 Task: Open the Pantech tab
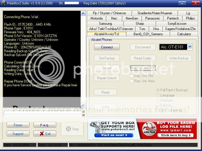(x=173, y=18)
